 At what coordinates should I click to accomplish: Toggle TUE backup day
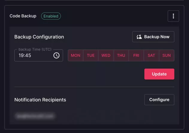tap(91, 55)
